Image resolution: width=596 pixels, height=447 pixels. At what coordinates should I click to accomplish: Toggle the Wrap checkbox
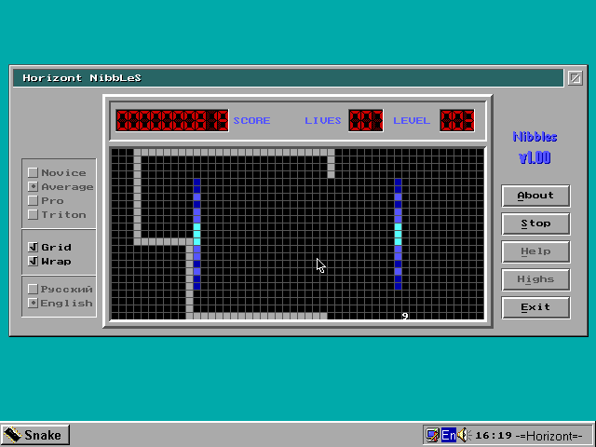click(x=34, y=261)
